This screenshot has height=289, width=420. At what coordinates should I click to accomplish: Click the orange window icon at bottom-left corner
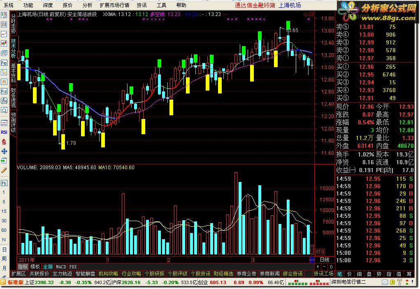click(3, 282)
